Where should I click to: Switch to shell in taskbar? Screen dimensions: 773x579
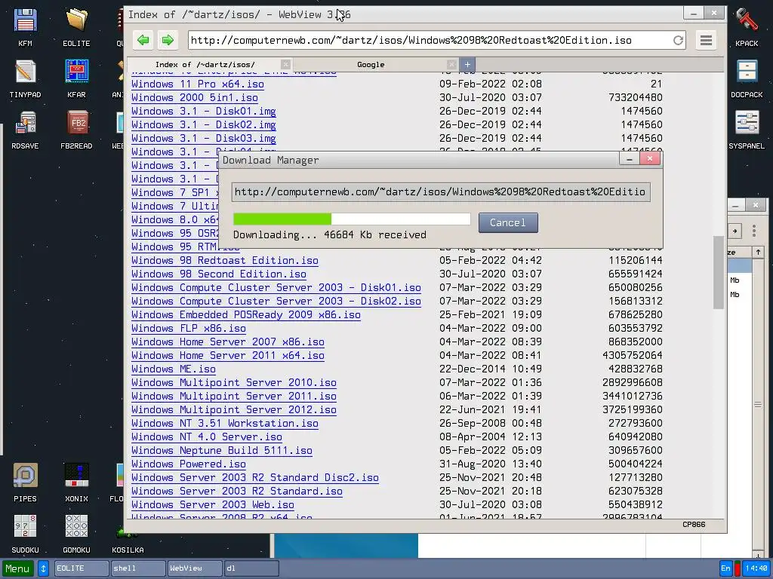click(x=138, y=568)
